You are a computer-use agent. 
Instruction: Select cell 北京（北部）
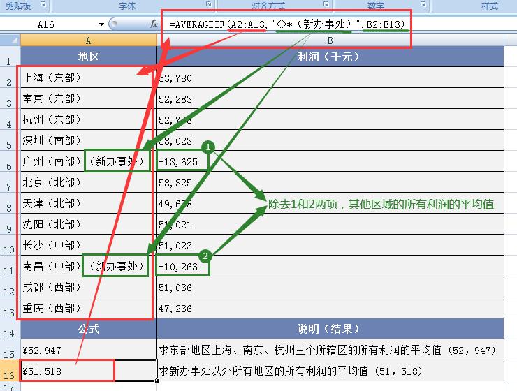[x=89, y=182]
